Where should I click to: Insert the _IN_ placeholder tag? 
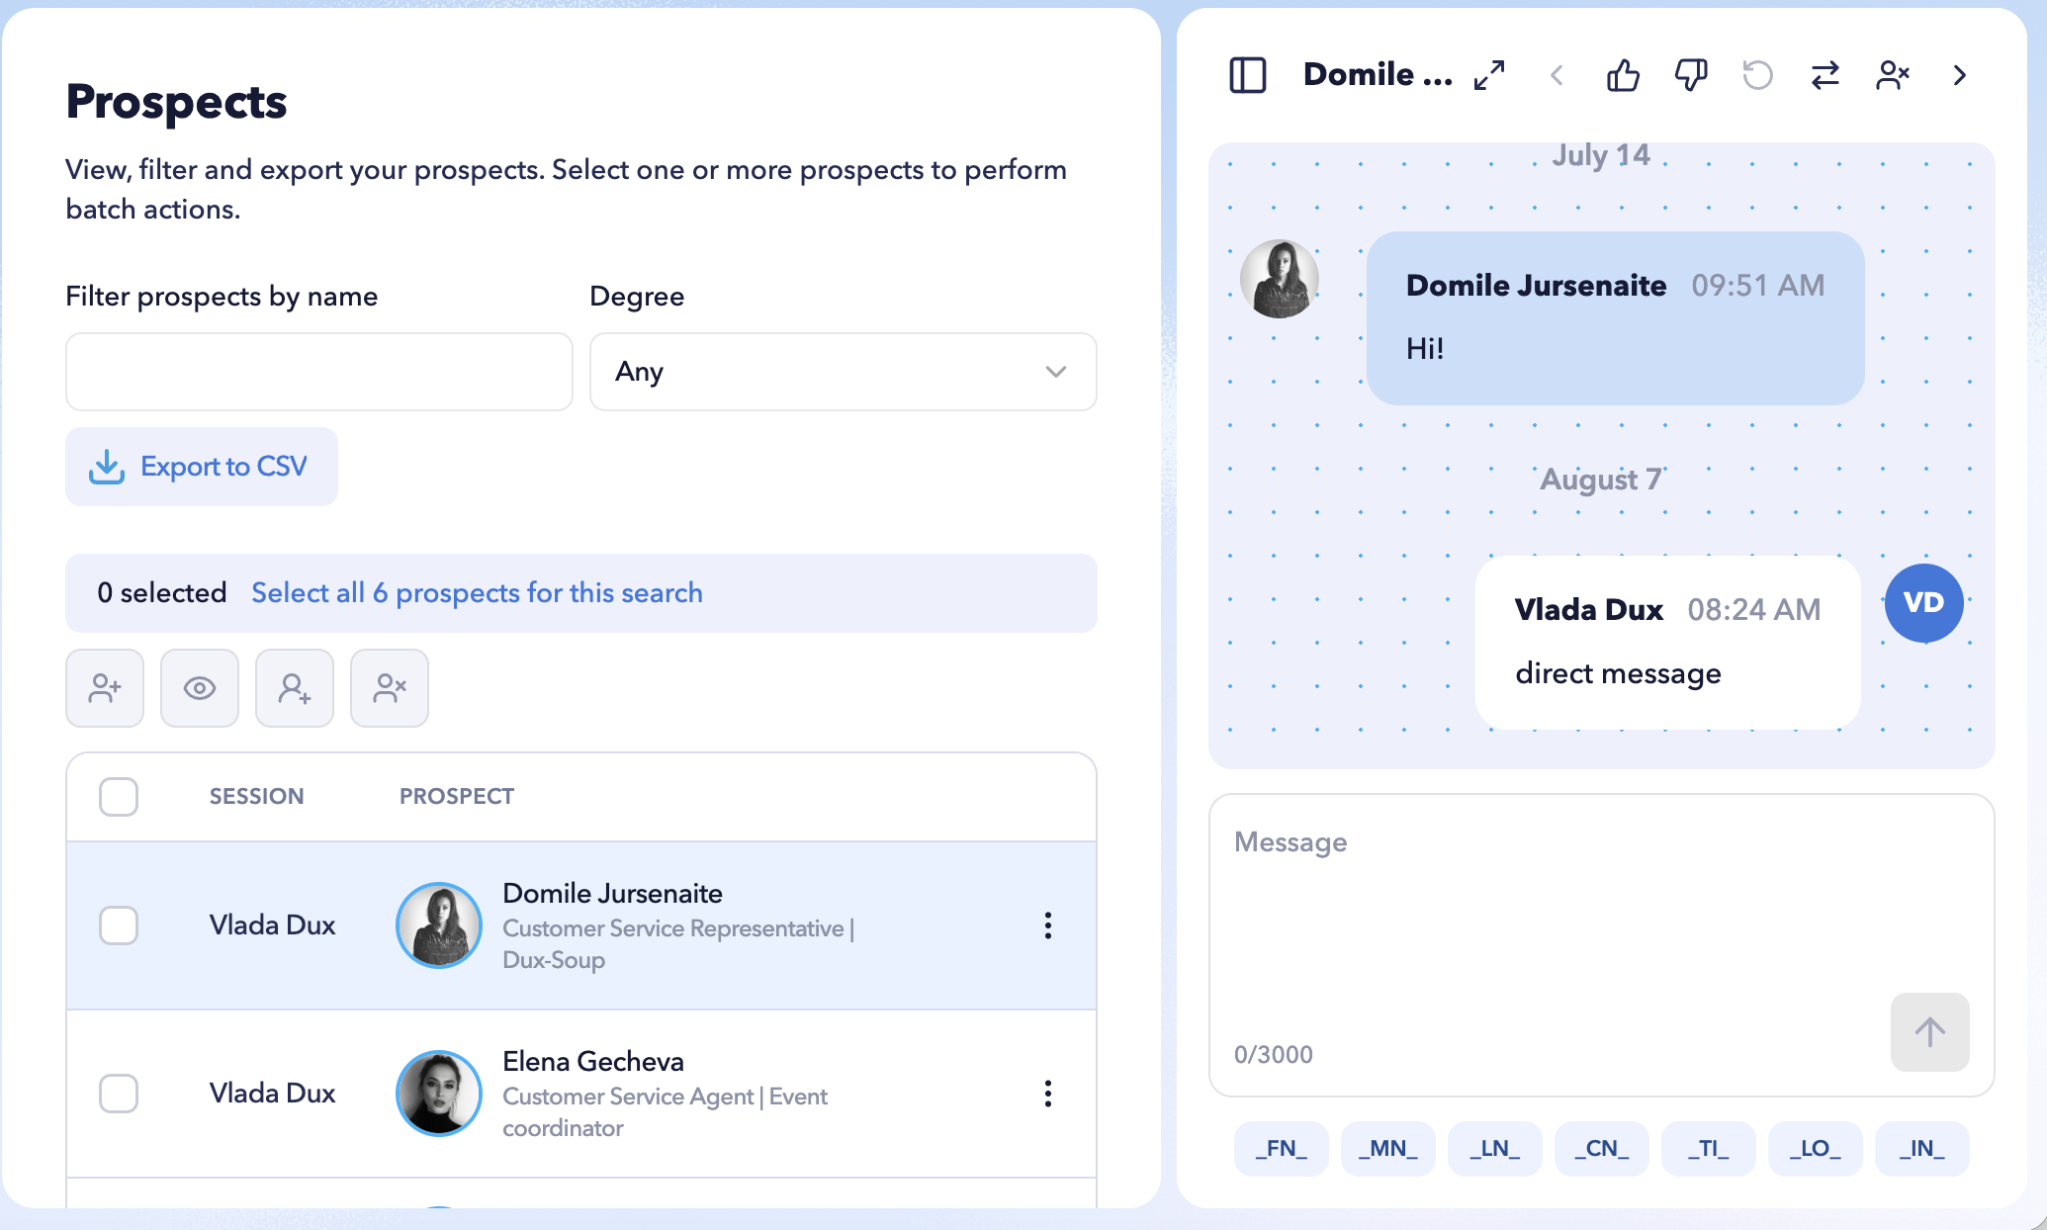click(x=1922, y=1149)
